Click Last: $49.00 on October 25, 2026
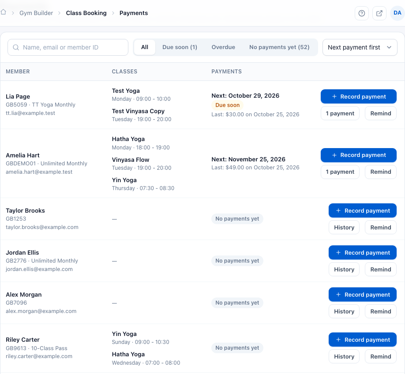Viewport: 405px width, 374px height. [255, 168]
